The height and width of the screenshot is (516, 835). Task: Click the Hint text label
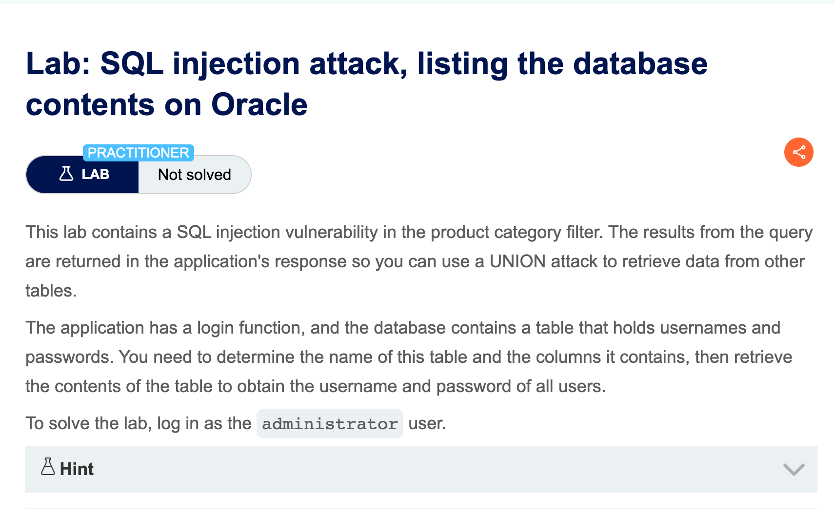pyautogui.click(x=76, y=469)
